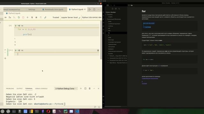
Task: Create new note in Obsidian explorer
Action: click(113, 9)
